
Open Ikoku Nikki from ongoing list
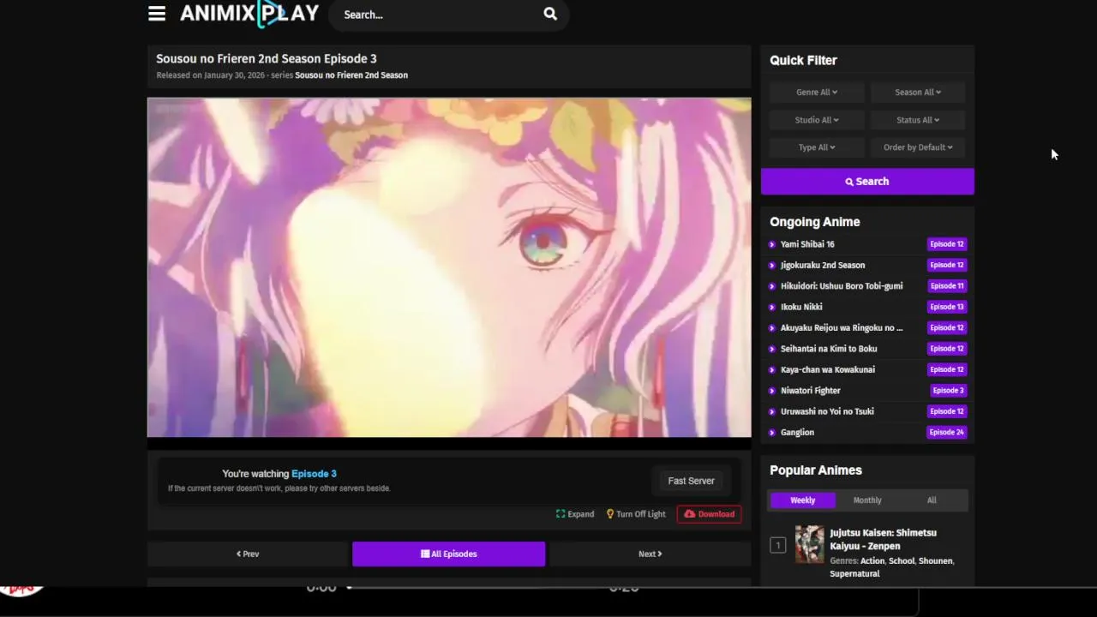coord(801,307)
